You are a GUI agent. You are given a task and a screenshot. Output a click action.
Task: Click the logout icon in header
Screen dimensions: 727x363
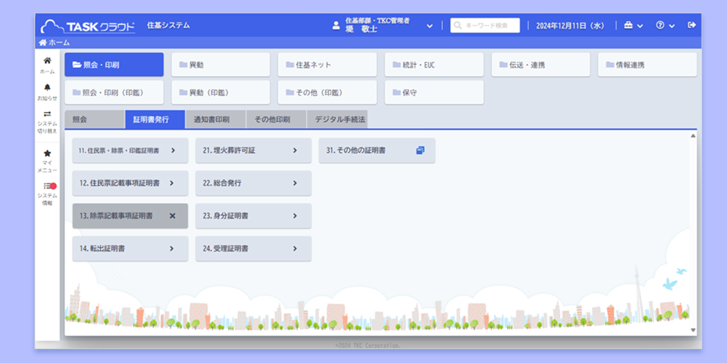(x=692, y=25)
